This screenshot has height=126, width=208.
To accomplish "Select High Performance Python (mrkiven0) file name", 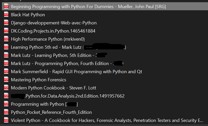I will click(48, 39).
